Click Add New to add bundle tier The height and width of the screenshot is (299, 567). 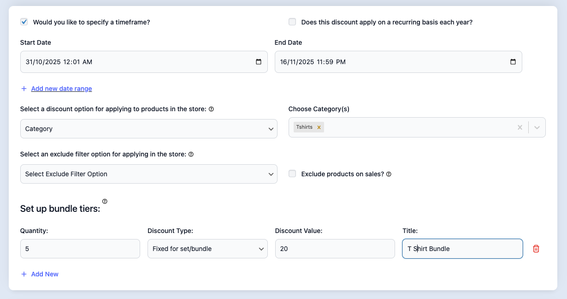44,274
